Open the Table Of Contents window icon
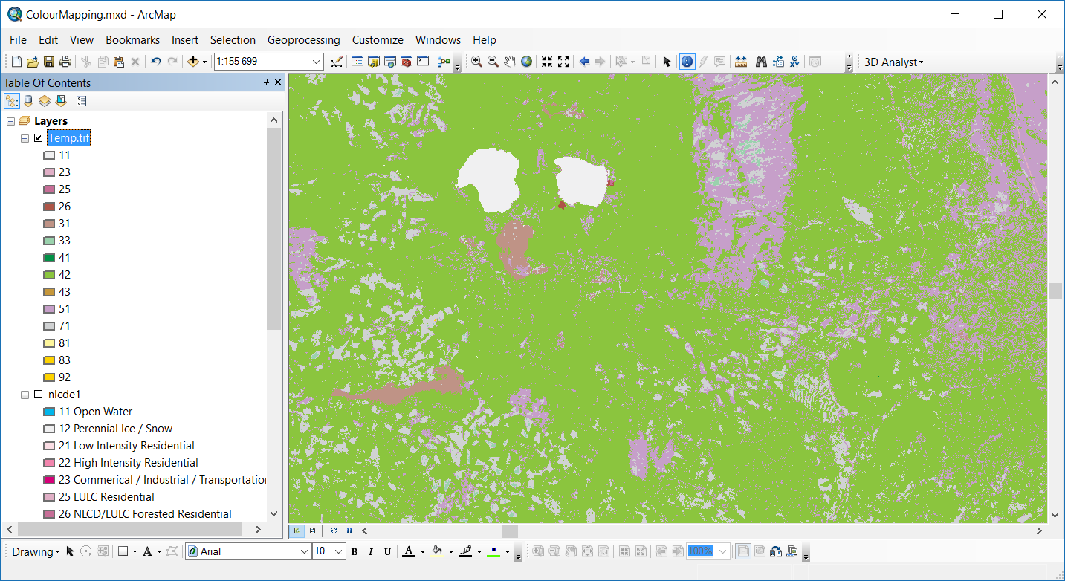 [357, 62]
